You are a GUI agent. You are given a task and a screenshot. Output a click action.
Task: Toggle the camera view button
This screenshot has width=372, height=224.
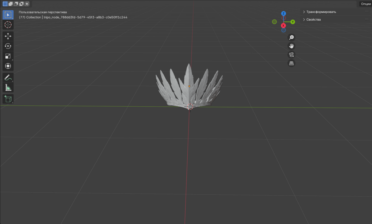(x=291, y=55)
